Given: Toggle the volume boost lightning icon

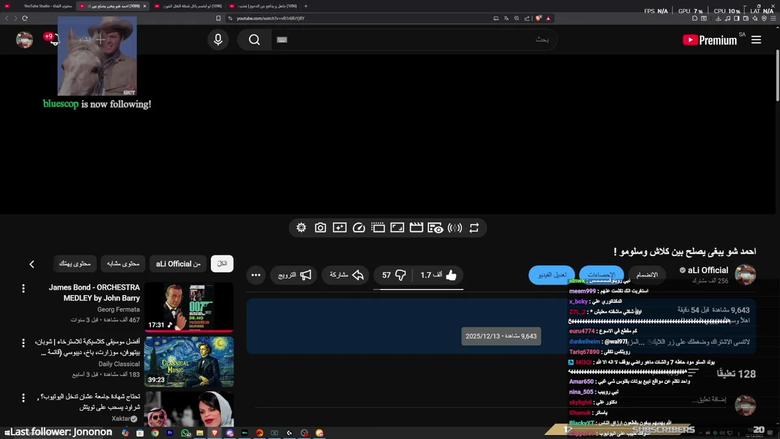Looking at the screenshot, I should [455, 227].
